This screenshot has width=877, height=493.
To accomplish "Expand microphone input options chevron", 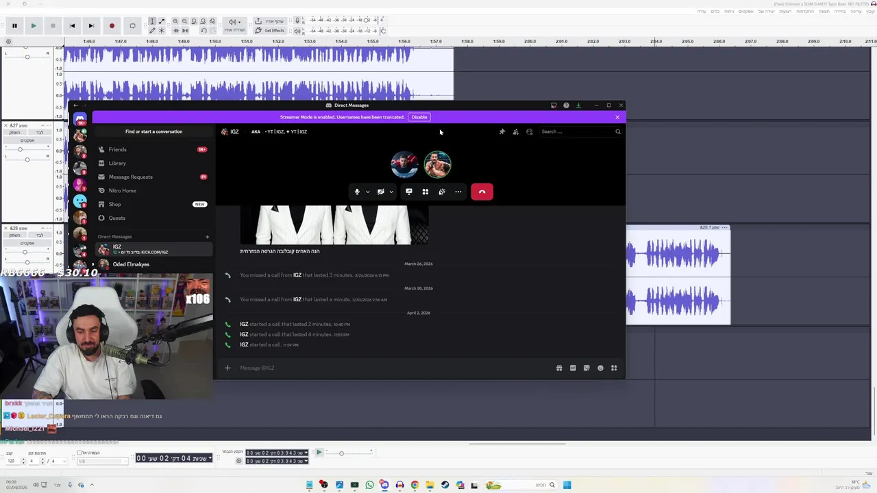I will [x=368, y=192].
